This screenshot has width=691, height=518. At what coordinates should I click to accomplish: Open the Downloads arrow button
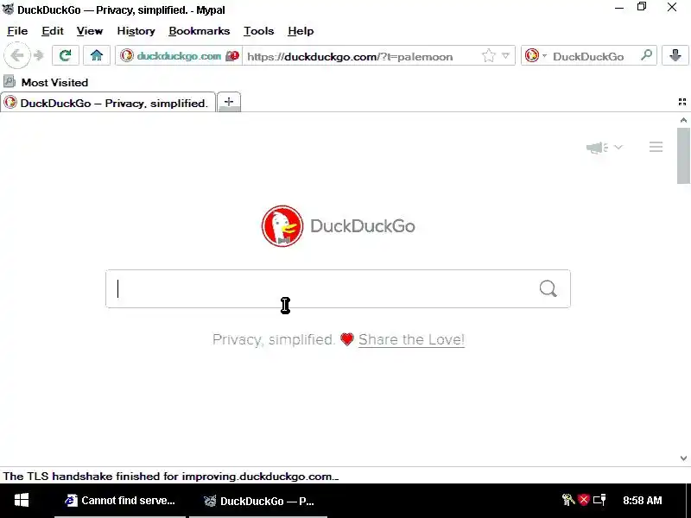(x=675, y=55)
